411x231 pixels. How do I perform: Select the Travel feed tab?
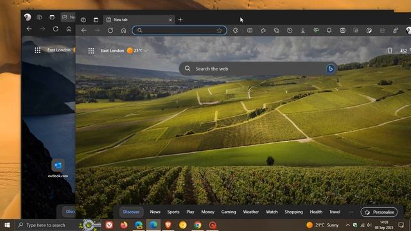click(335, 212)
